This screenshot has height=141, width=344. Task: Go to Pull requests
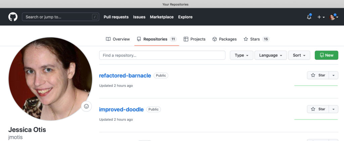[x=116, y=17]
